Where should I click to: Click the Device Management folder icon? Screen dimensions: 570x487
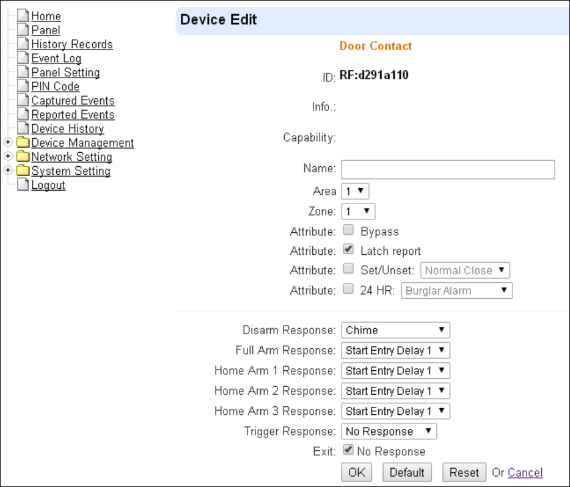coord(23,142)
